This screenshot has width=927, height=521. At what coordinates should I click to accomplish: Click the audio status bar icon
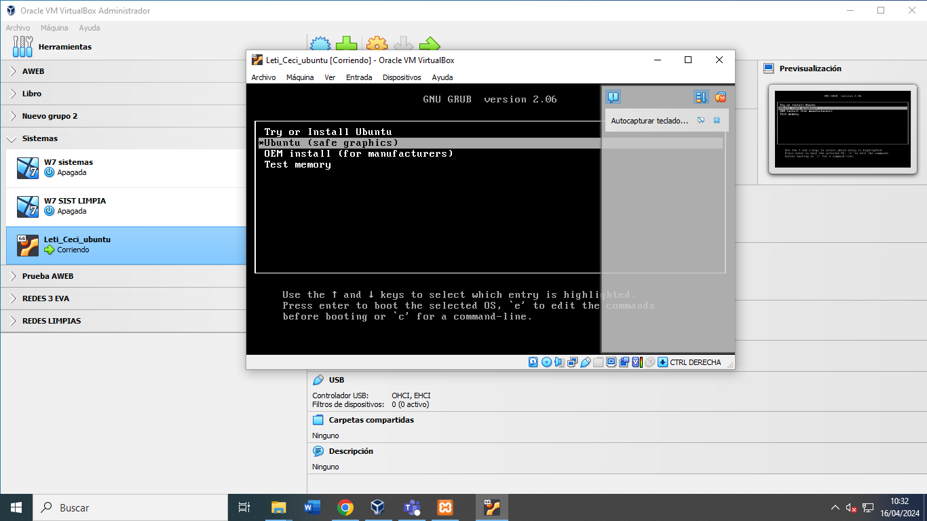559,362
